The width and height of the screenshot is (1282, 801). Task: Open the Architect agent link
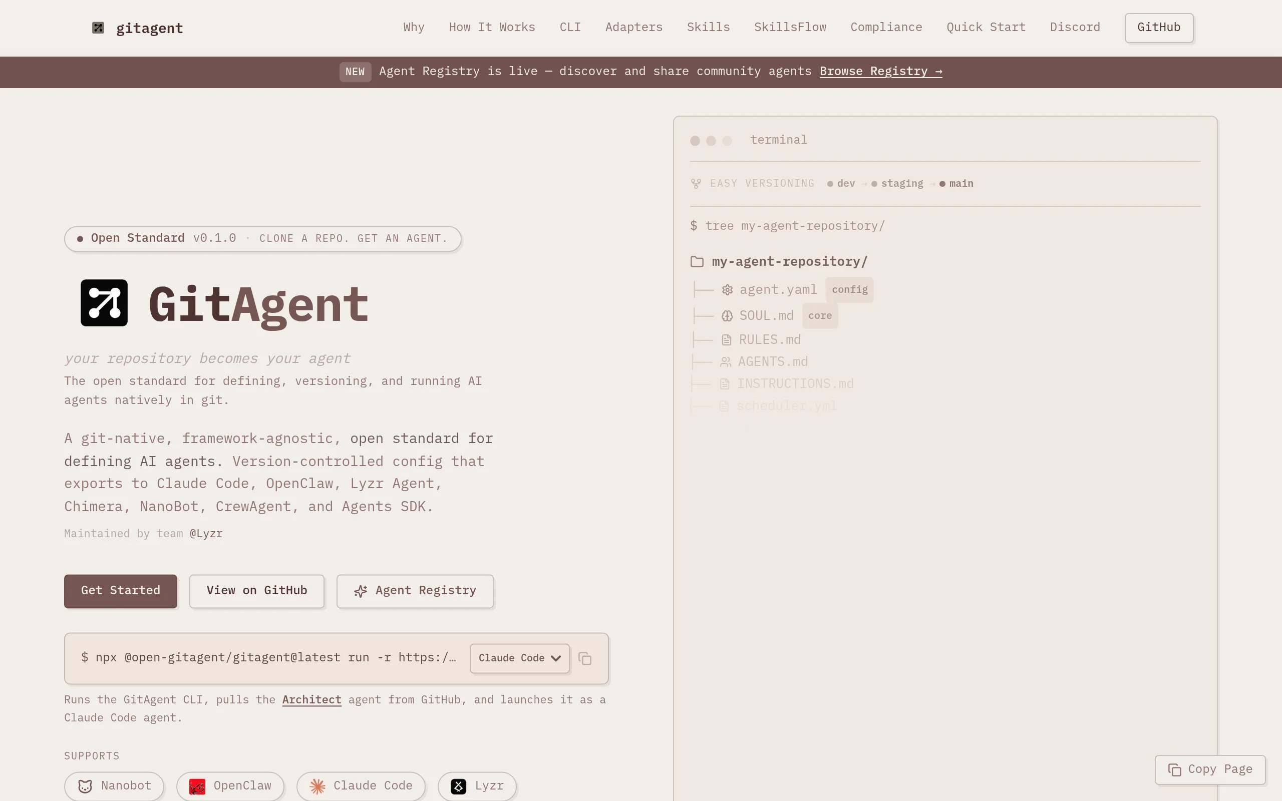[311, 699]
